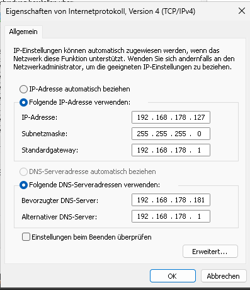
Task: Click last octet 127 of IP-Adresse
Action: (199, 117)
